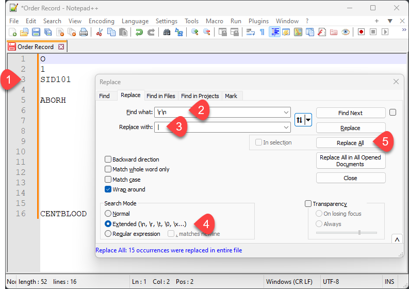Click the Playback macro icon
409x289 pixels.
coord(385,32)
